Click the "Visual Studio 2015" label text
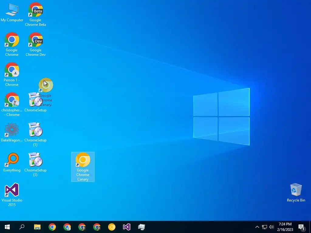This screenshot has height=233, width=311. pyautogui.click(x=12, y=202)
